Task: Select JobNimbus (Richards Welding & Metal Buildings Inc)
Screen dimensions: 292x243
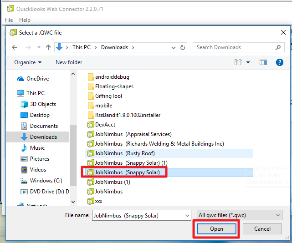Action: pyautogui.click(x=155, y=144)
